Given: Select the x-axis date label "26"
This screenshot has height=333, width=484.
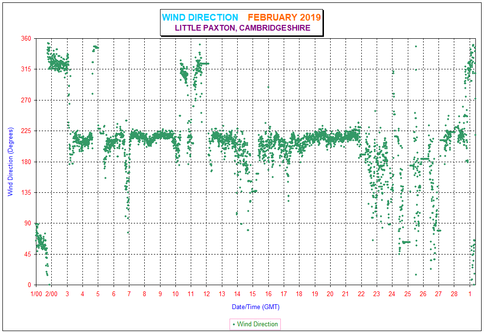Looking at the screenshot, I should [x=423, y=294].
